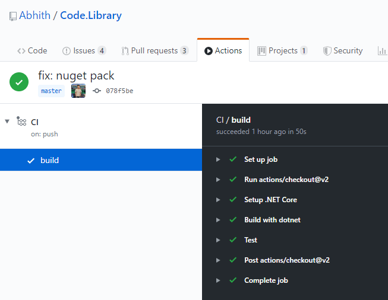The height and width of the screenshot is (300, 388).
Task: Expand the Build with dotnet step
Action: (218, 220)
